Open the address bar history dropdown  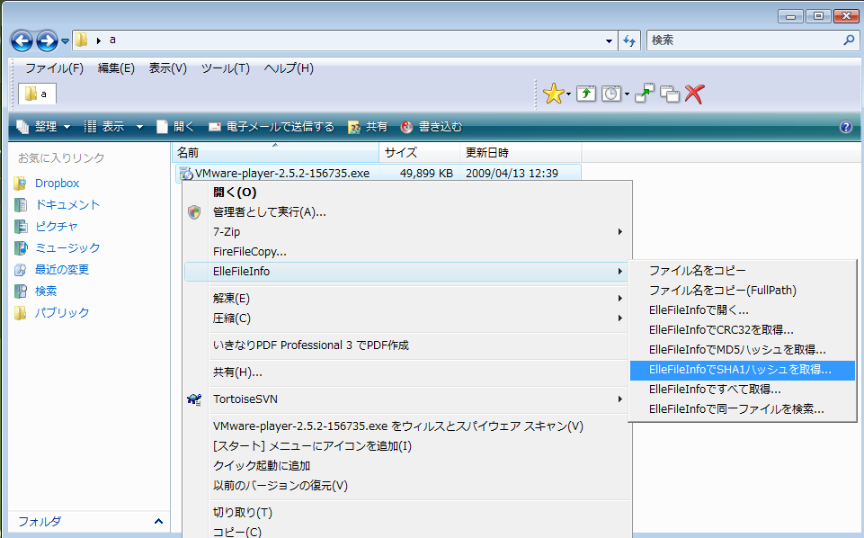[609, 40]
